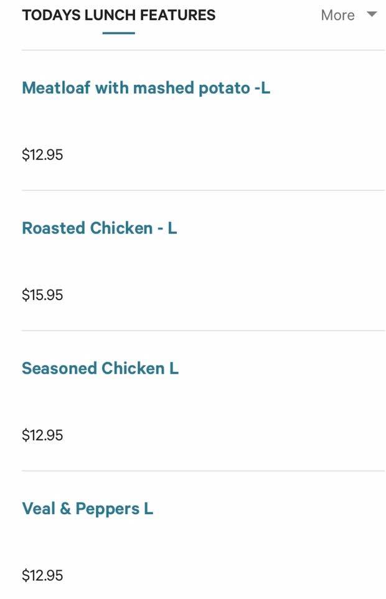Click the "-L" suffix of the Meatloaf title

[x=262, y=88]
